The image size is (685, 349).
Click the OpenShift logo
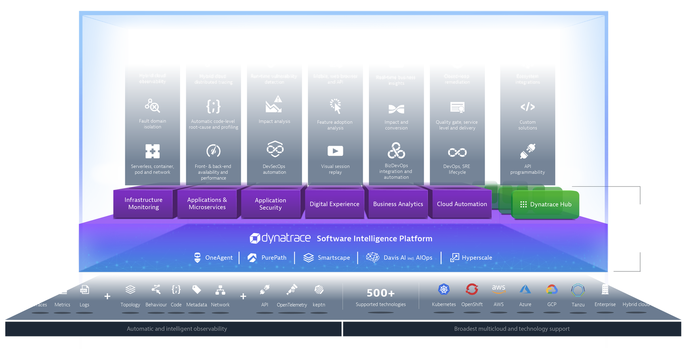[x=472, y=289]
